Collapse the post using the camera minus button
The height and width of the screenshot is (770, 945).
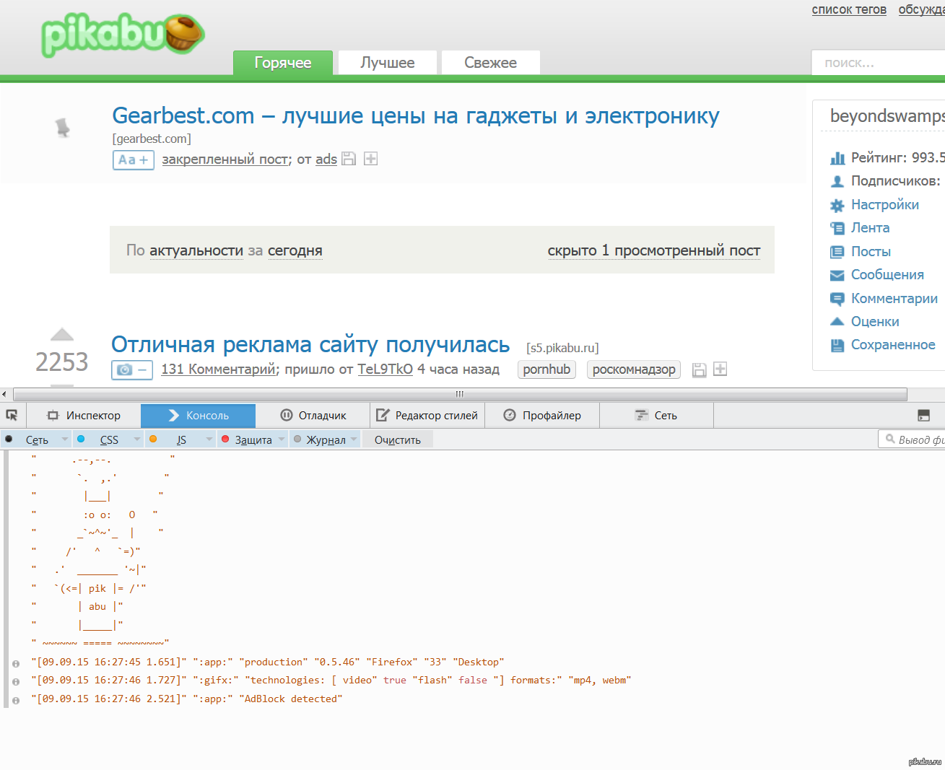pos(131,369)
